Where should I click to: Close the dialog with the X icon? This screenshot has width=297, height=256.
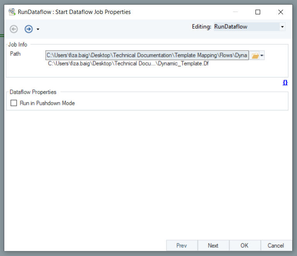[281, 12]
